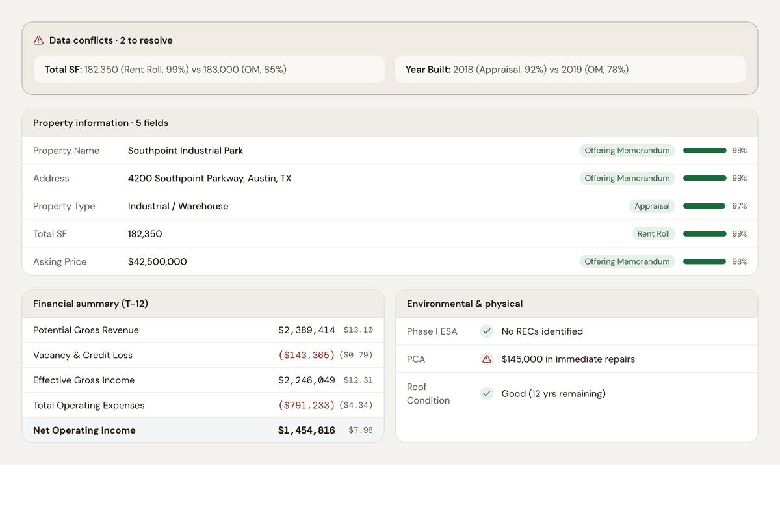Click the 'Good (12 yrs remaining)' text
The width and height of the screenshot is (780, 520).
click(554, 393)
